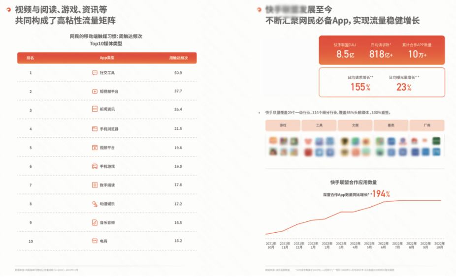Click the document icon beside 数字阅读

tap(95, 185)
